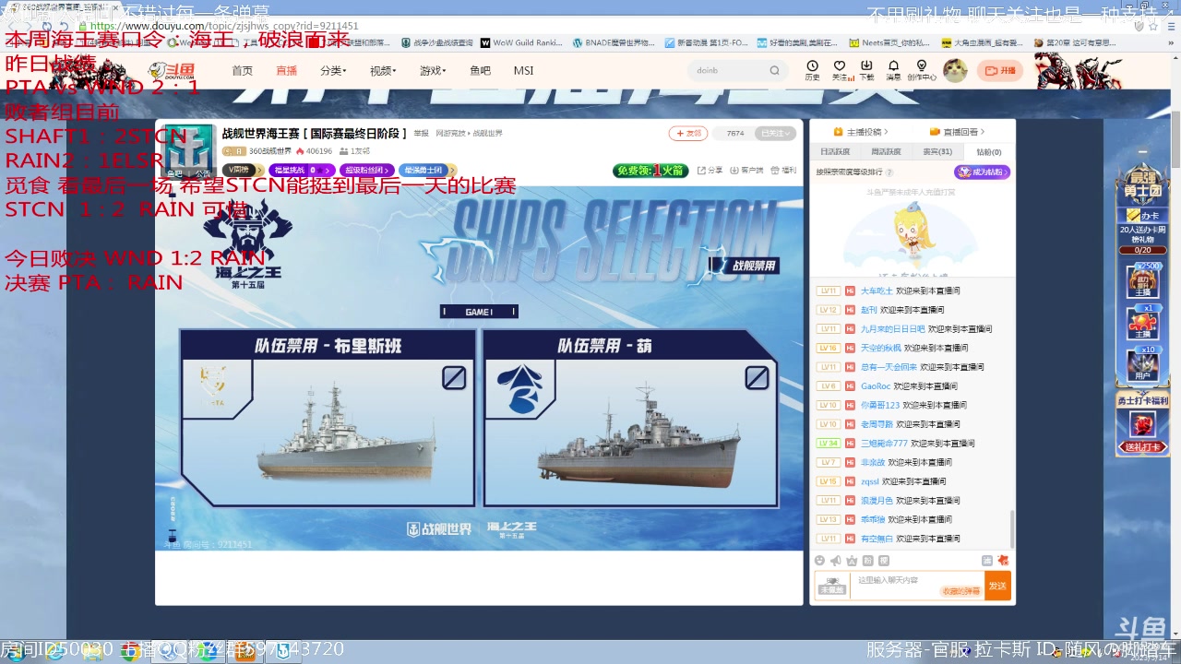
Task: Open the 消息 notifications bell icon
Action: [893, 70]
